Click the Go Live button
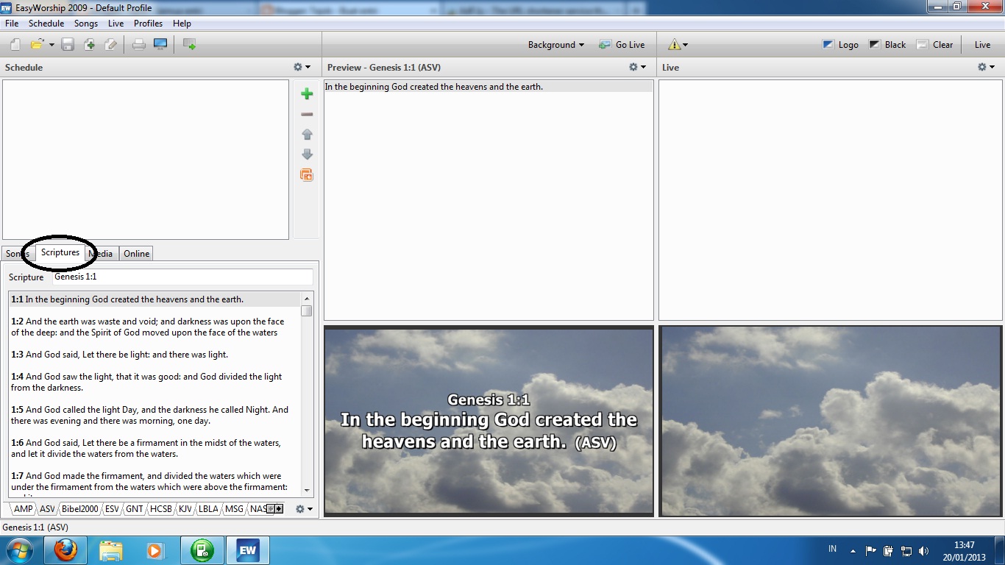 (622, 45)
